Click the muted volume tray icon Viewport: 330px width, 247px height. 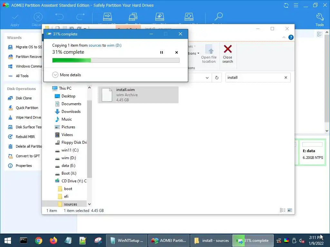(x=302, y=241)
